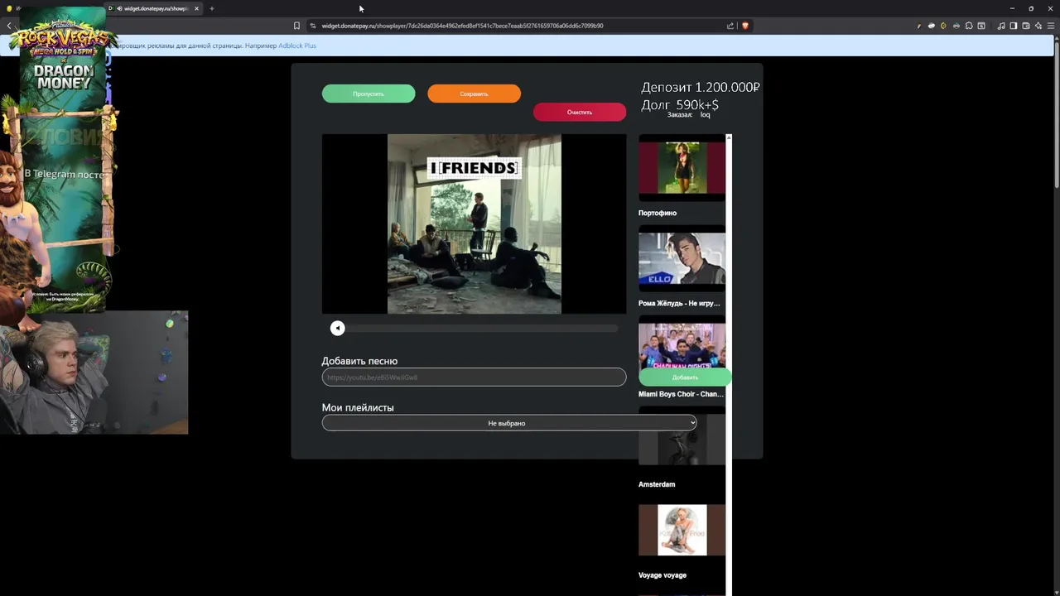Click the Amsterdam song title
1060x596 pixels.
click(657, 484)
